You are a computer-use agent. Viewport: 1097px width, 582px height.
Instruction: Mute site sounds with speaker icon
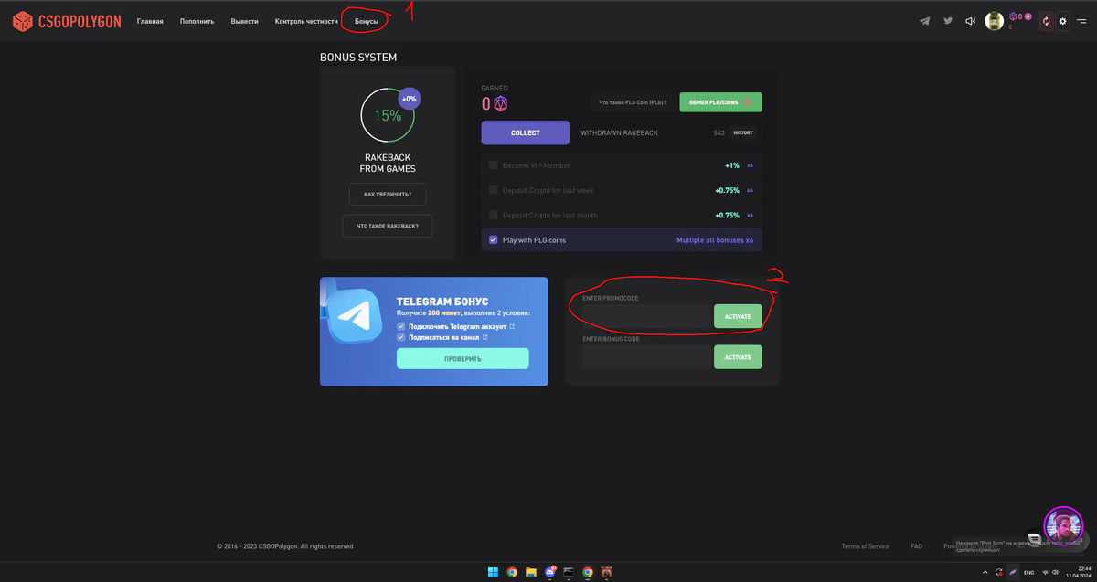tap(971, 21)
